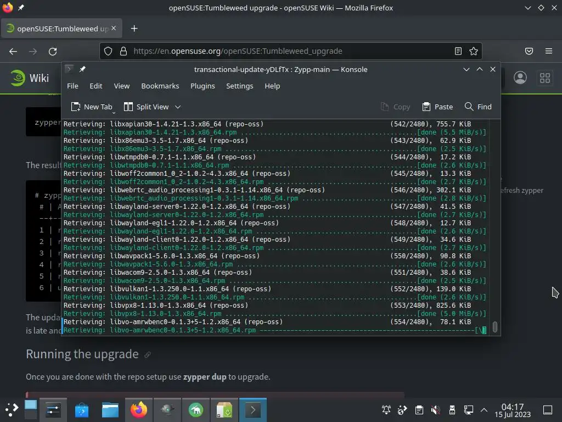Open Firefox hamburger application menu
The width and height of the screenshot is (562, 422).
coord(549,51)
